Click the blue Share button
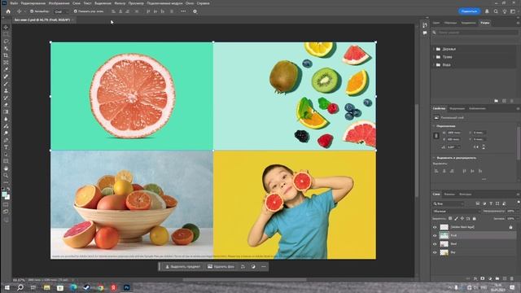This screenshot has height=293, width=521. (x=469, y=11)
